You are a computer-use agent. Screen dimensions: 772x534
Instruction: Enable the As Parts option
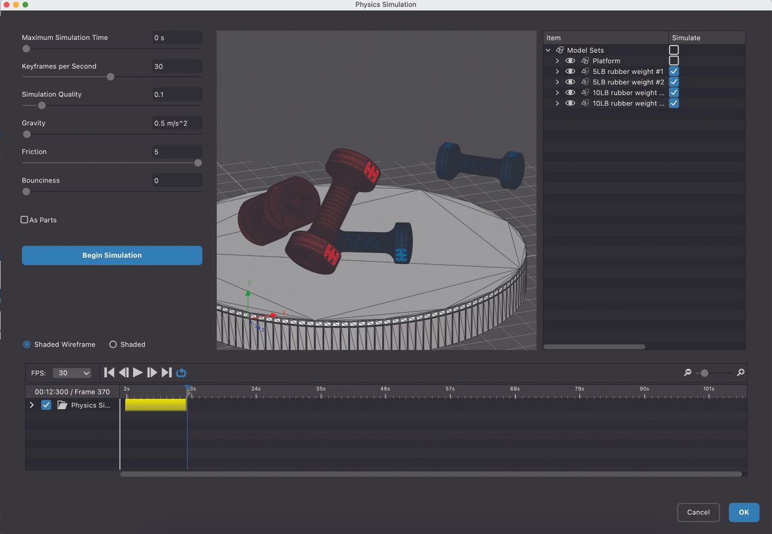click(x=24, y=220)
